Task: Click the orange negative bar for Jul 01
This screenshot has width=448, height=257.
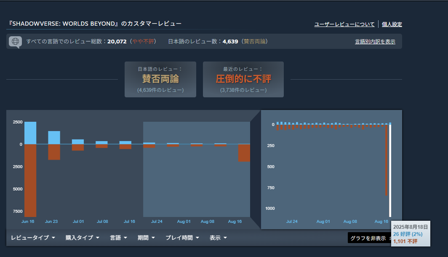Action: (x=78, y=147)
